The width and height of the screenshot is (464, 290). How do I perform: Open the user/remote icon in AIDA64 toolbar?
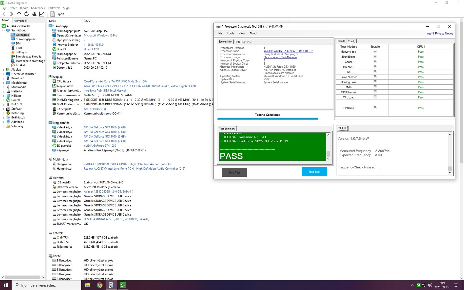pyautogui.click(x=34, y=14)
